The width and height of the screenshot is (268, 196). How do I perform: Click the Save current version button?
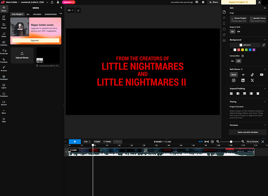[248, 132]
